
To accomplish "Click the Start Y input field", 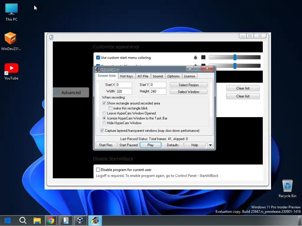I will pyautogui.click(x=158, y=85).
